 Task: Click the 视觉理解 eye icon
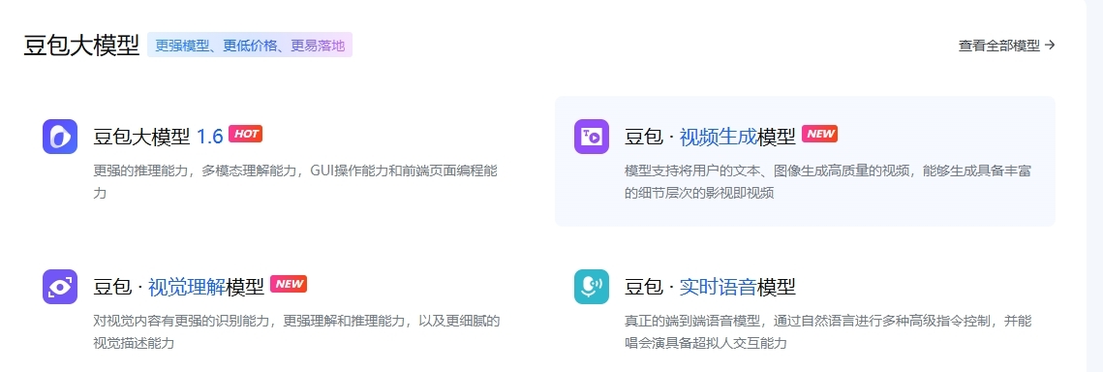coord(60,286)
